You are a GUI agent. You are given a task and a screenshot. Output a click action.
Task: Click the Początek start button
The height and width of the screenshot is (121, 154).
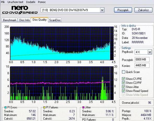point(123,10)
